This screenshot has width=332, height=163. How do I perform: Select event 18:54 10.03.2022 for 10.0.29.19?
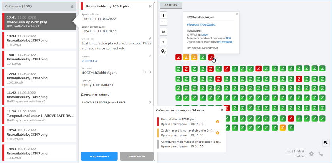[39, 135]
